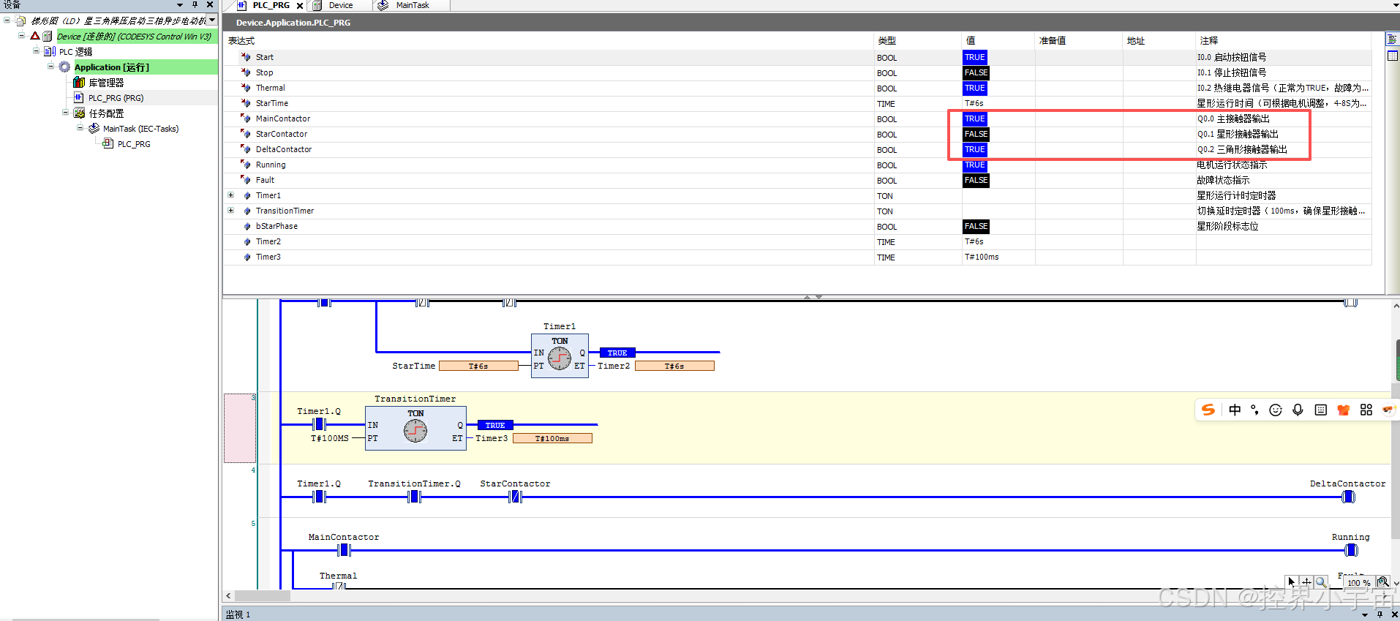The width and height of the screenshot is (1400, 621).
Task: Open the emoji panel in IME bar
Action: click(x=1276, y=410)
